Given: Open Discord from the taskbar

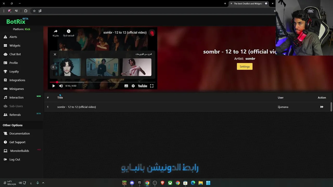Looking at the screenshot, I should (132, 183).
